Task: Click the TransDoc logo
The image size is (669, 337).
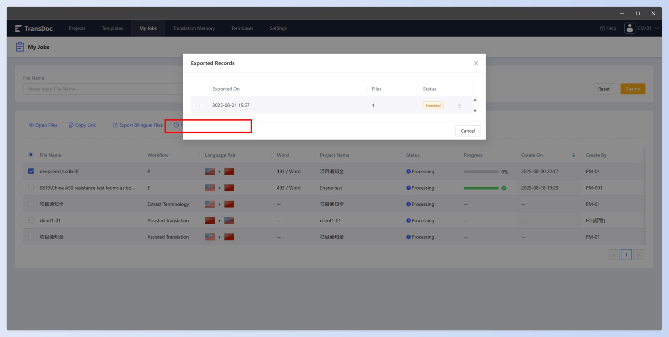Action: click(x=33, y=28)
